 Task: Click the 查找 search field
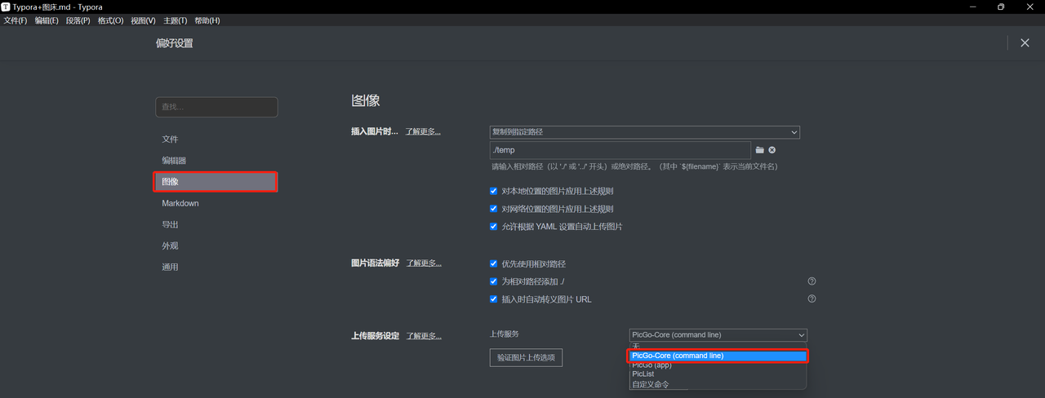[216, 107]
